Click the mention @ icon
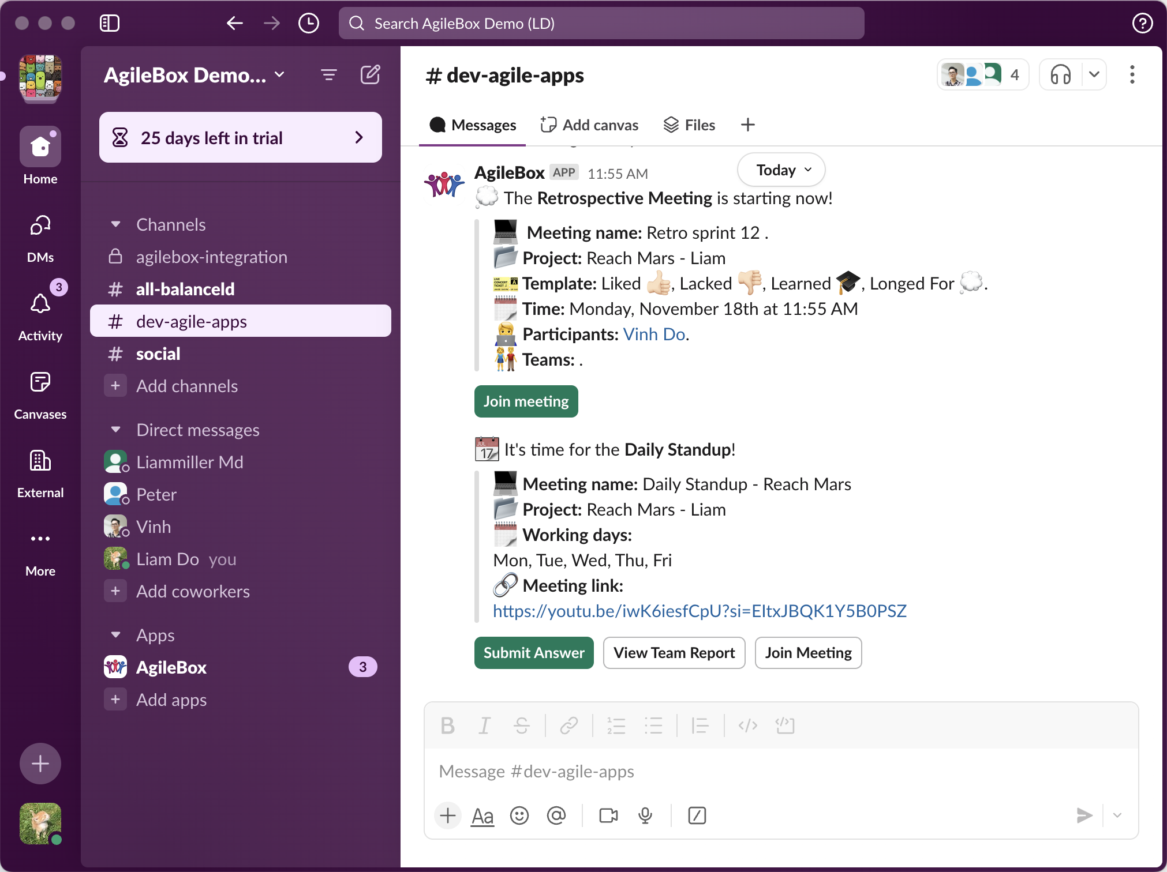Image resolution: width=1167 pixels, height=872 pixels. 556,815
